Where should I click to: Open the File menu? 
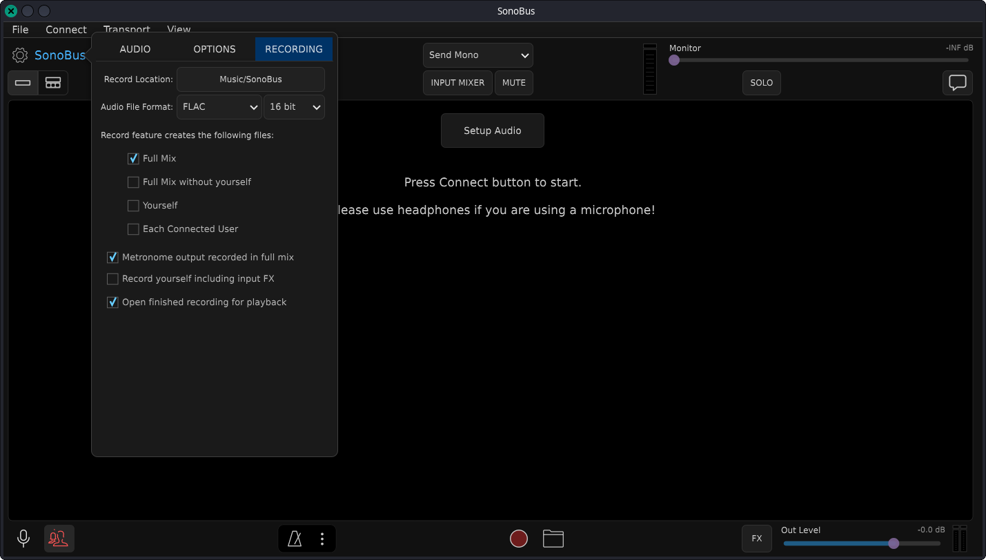coord(21,30)
